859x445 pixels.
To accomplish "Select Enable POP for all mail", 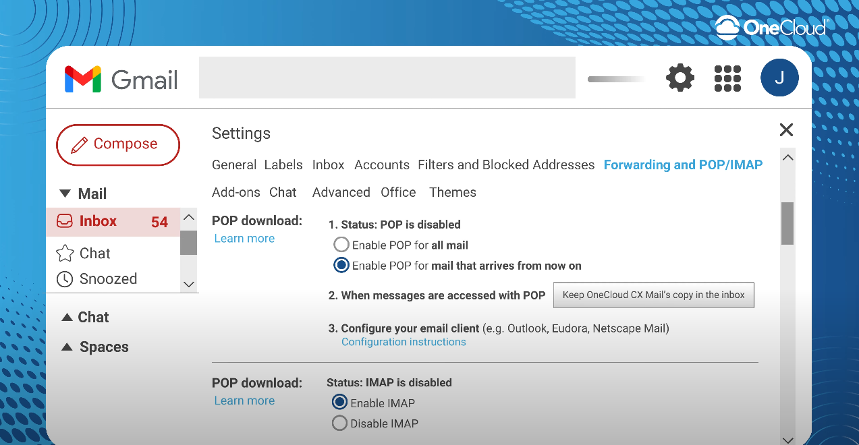I will pos(341,245).
